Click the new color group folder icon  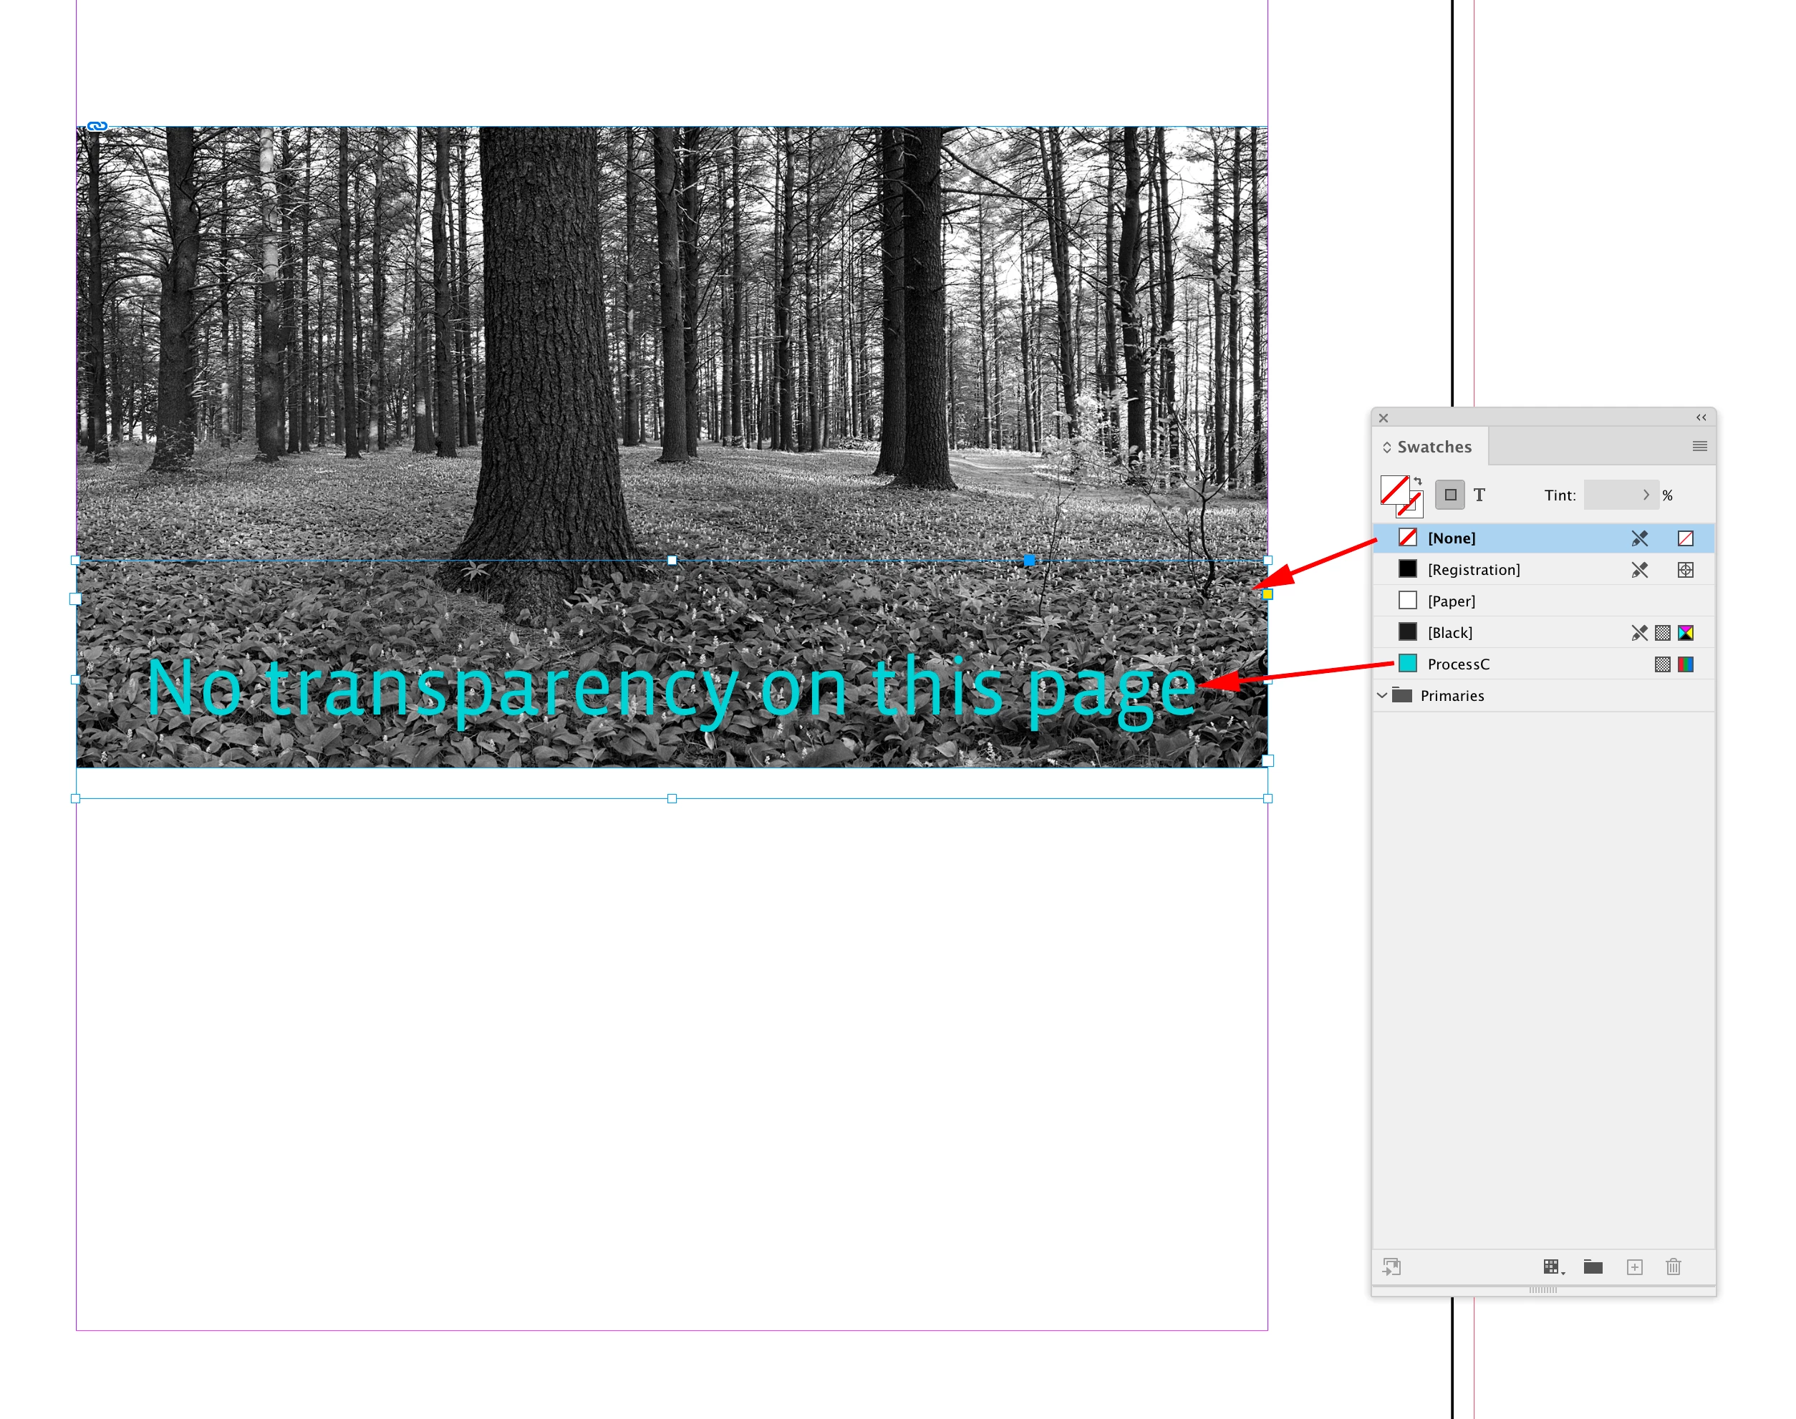(1593, 1266)
